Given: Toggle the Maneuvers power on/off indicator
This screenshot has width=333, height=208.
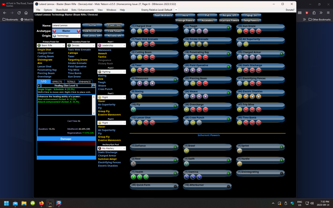Looking at the screenshot, I should click(x=175, y=80).
